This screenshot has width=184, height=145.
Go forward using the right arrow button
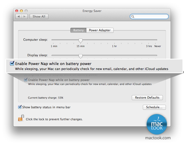pyautogui.click(x=25, y=16)
